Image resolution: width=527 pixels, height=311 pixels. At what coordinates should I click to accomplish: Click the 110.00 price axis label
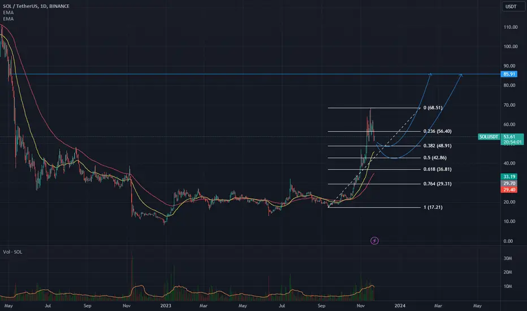(511, 27)
